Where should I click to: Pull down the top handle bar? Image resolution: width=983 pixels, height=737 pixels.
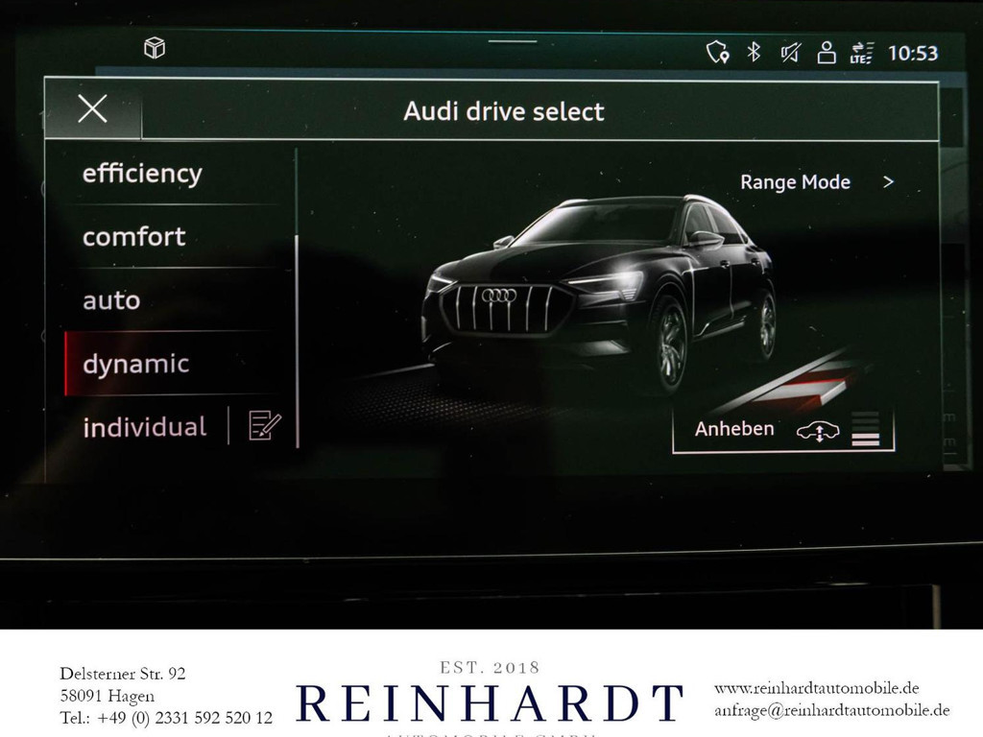tap(513, 41)
